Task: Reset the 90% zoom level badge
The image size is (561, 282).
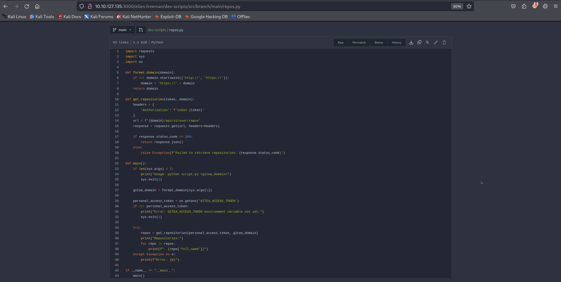Action: [x=457, y=6]
